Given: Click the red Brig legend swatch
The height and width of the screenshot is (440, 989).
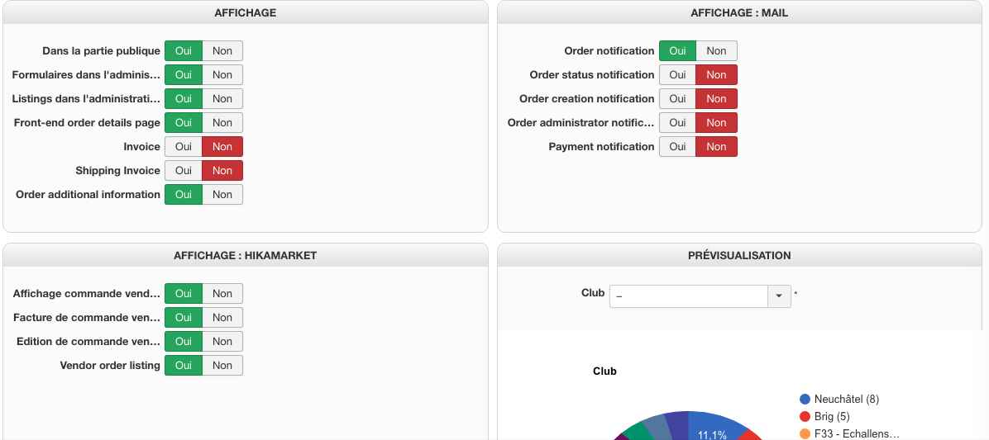Looking at the screenshot, I should [805, 417].
